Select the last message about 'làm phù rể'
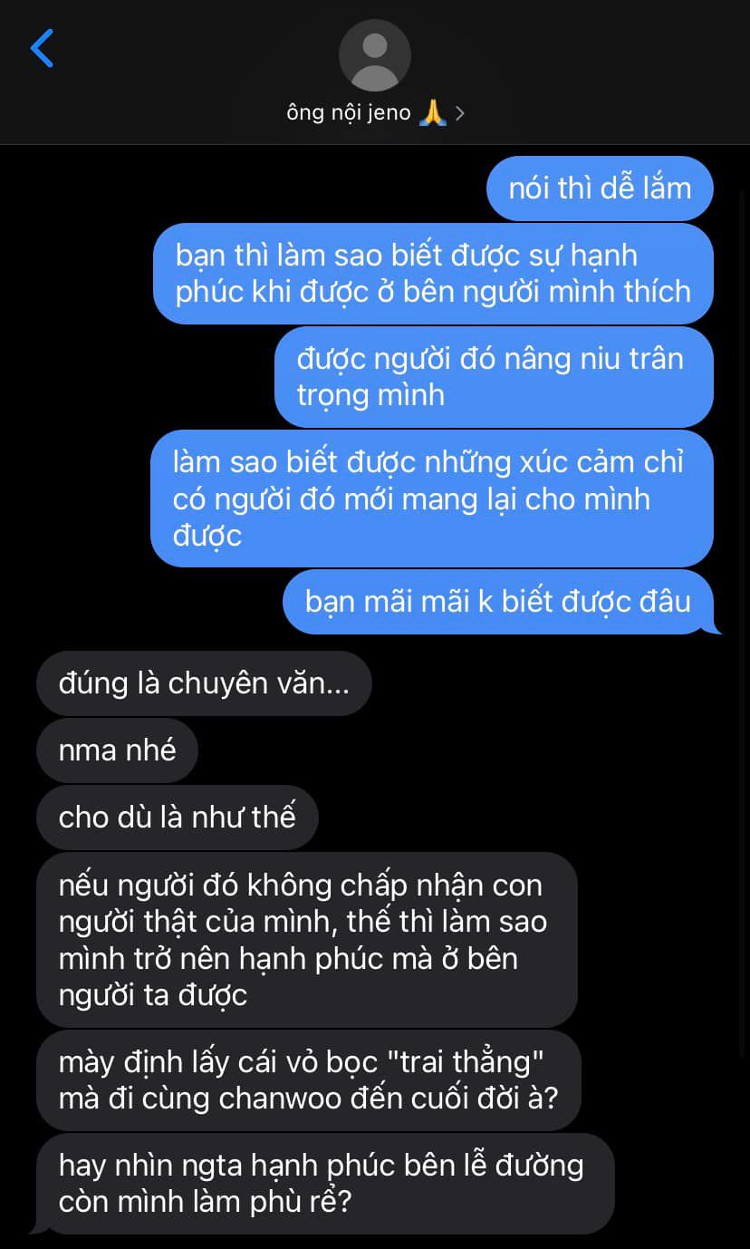This screenshot has height=1249, width=750. click(x=323, y=1184)
